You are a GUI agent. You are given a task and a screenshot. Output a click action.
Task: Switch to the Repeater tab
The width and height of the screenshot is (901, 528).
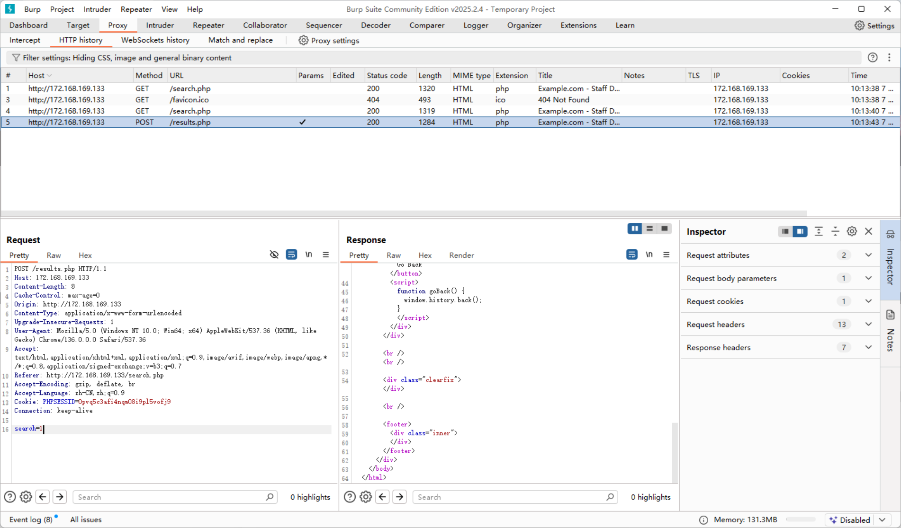(x=208, y=26)
